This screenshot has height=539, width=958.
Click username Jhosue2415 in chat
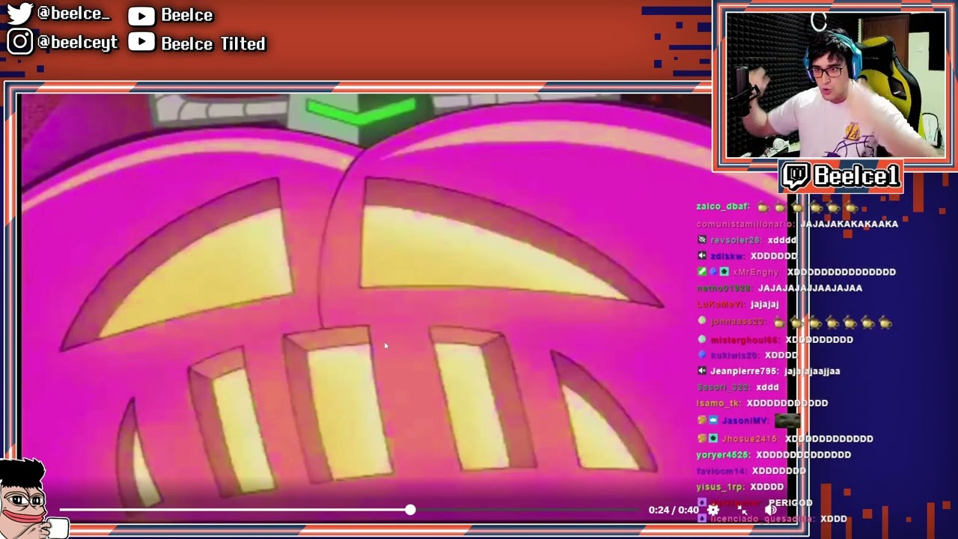click(x=750, y=439)
